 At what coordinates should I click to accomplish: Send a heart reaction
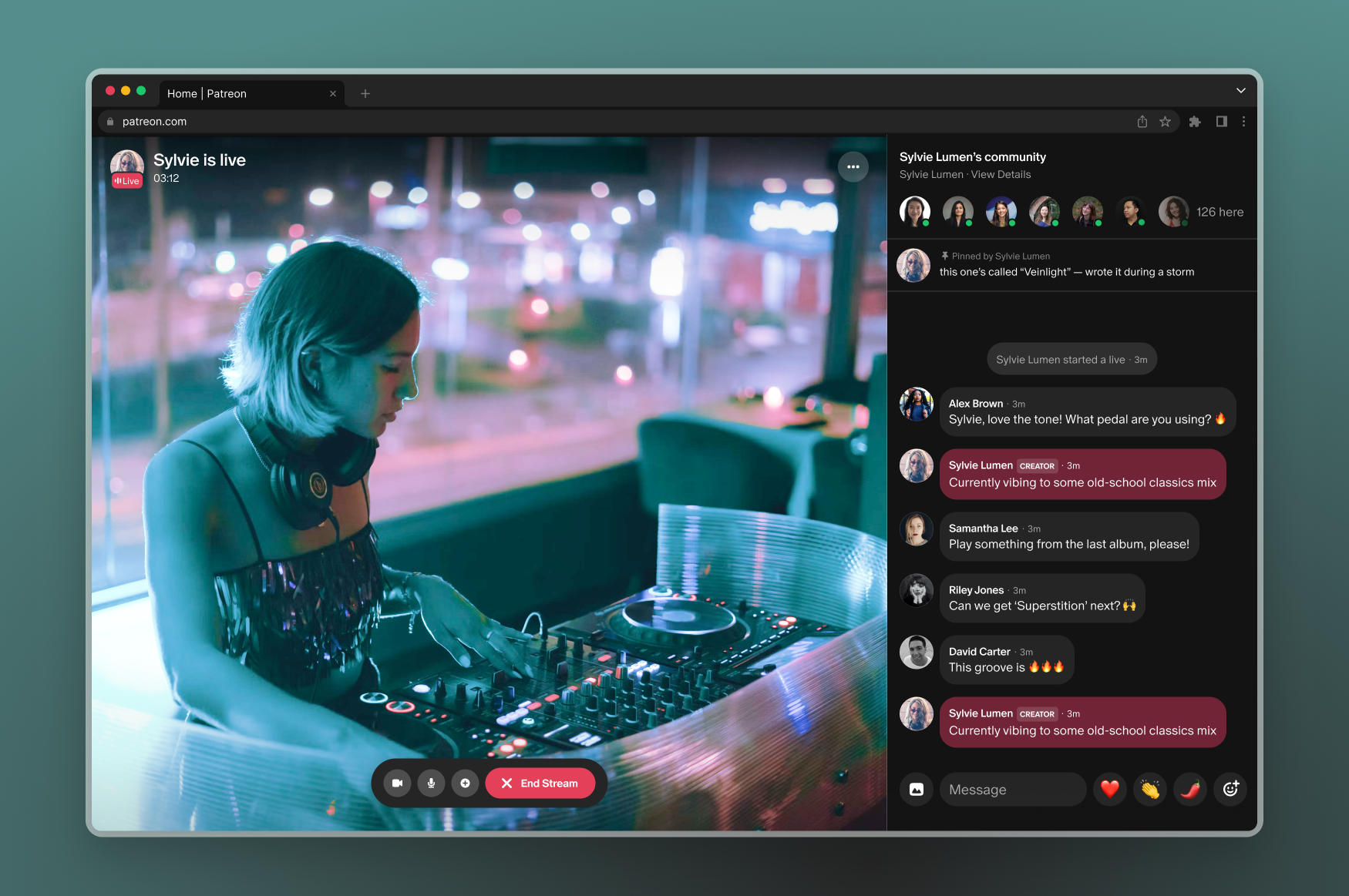point(1110,789)
